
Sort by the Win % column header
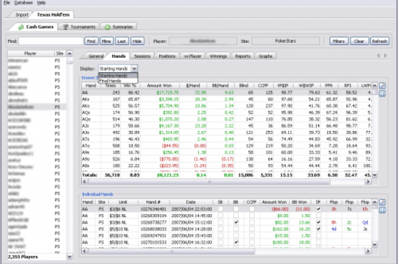tap(130, 86)
